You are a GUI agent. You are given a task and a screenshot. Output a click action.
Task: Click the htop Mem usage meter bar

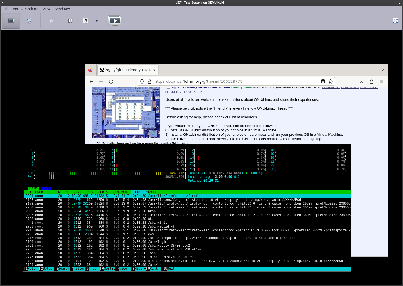[107, 173]
